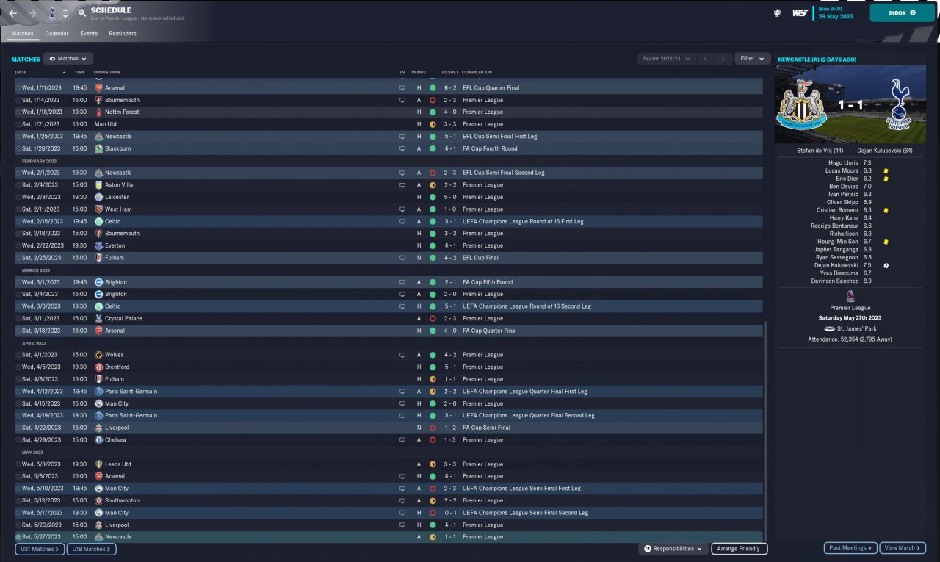Click the View Match button
The image size is (940, 562).
tap(903, 548)
